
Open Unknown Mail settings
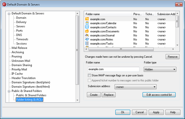21,61
